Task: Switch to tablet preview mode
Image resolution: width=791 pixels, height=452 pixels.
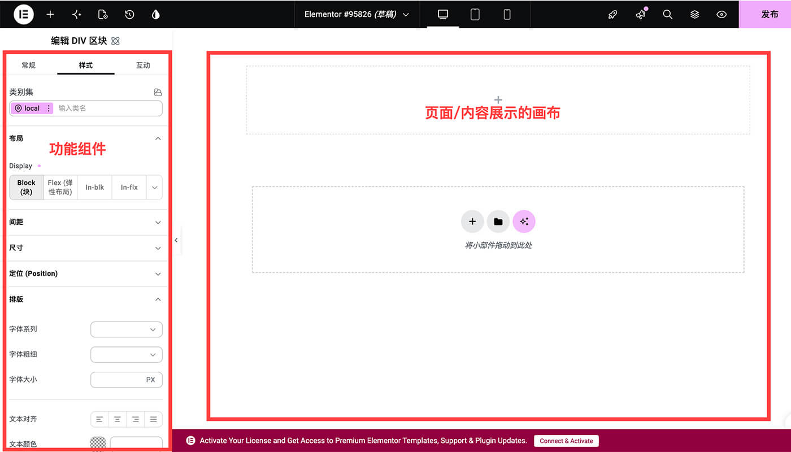Action: (x=475, y=15)
